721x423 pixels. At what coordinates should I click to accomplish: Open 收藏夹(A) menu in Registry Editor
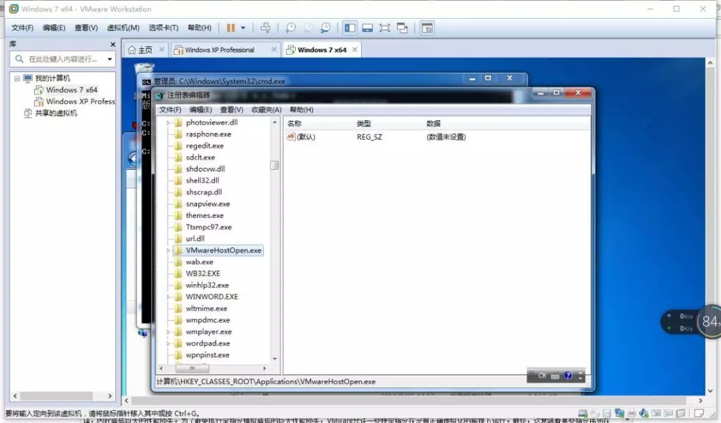pos(266,110)
